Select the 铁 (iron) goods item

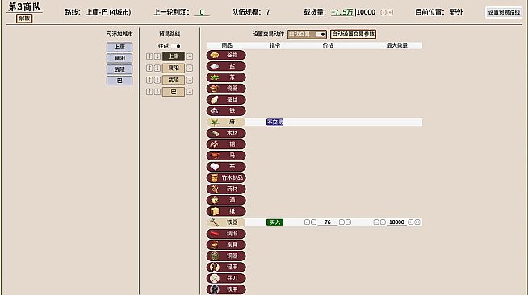click(226, 110)
